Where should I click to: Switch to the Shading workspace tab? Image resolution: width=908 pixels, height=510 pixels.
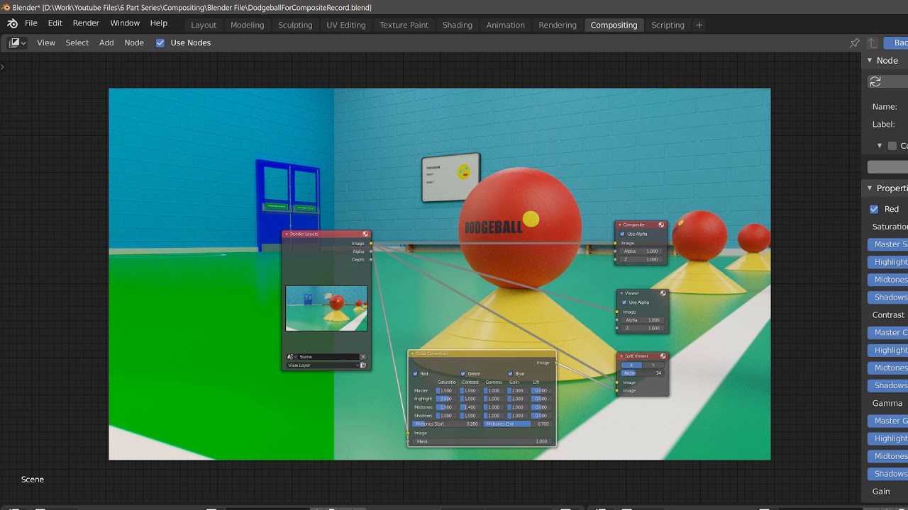[458, 25]
